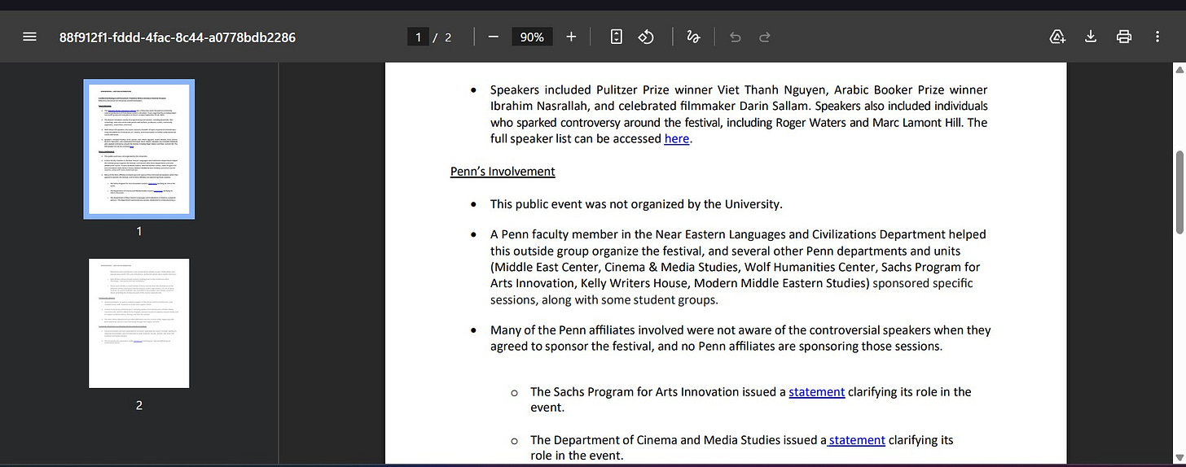Click the current page number field
This screenshot has height=467, width=1186.
tap(418, 37)
